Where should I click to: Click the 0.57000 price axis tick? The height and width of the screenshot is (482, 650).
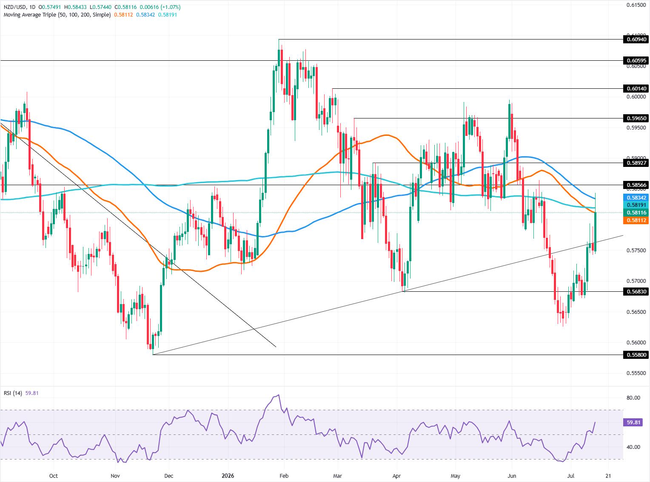coord(636,281)
